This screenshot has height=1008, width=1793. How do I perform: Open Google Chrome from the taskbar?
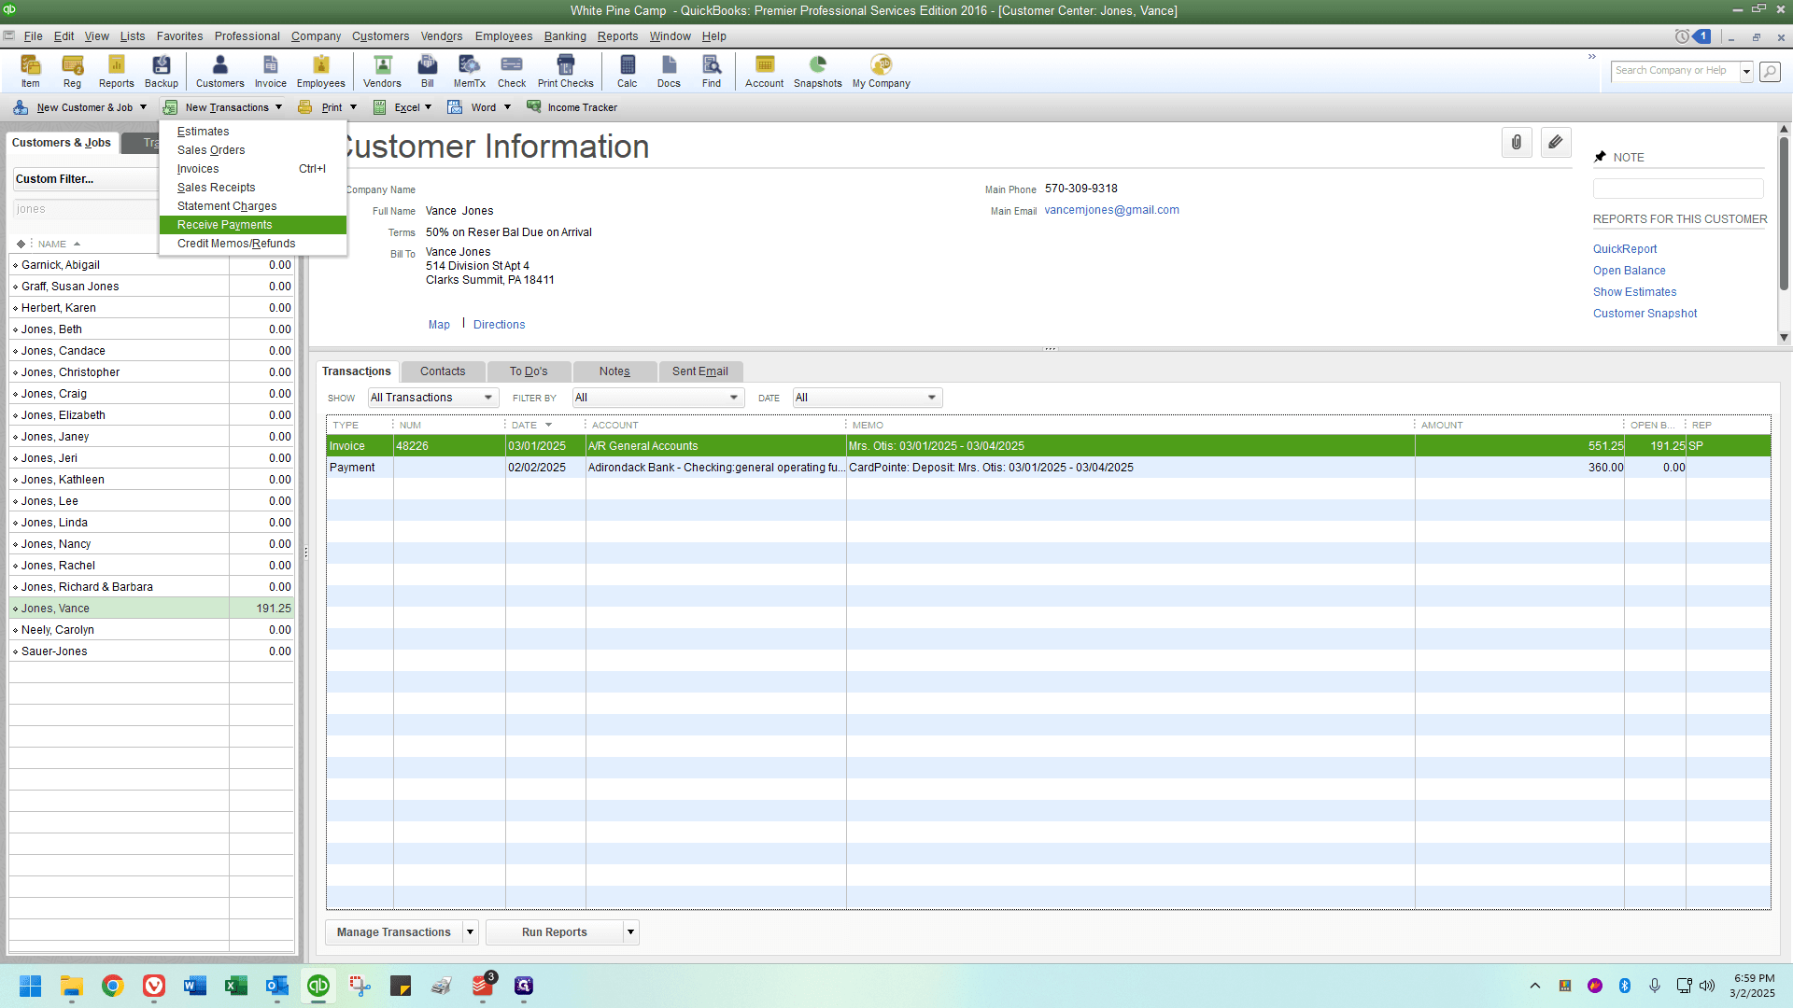(113, 986)
